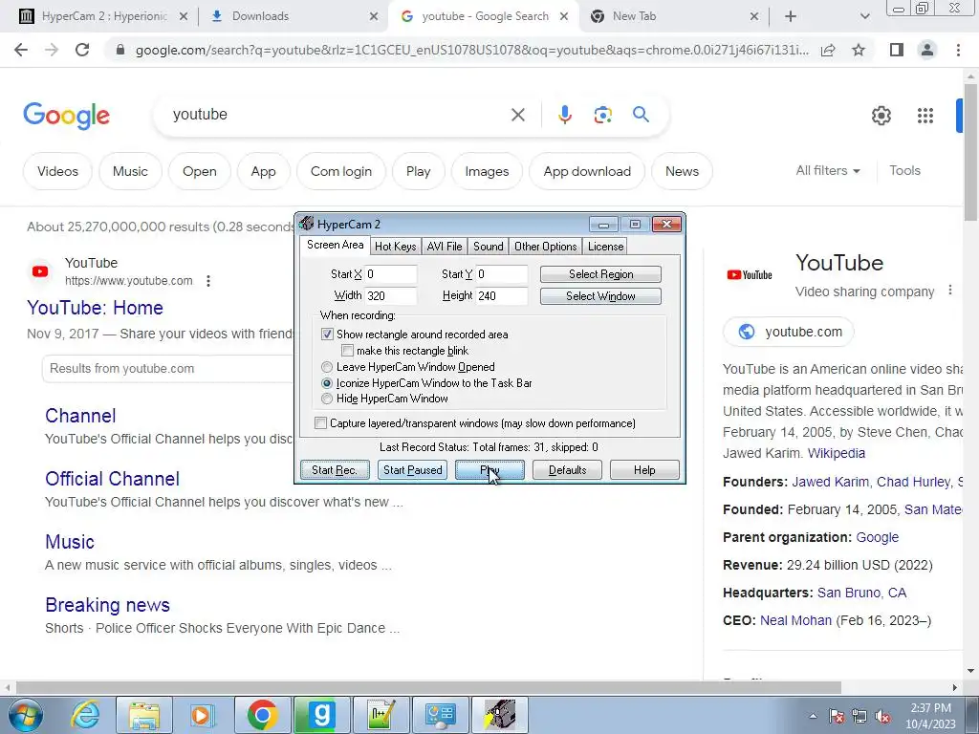This screenshot has height=734, width=979.
Task: Select Hide HyperCam Window option
Action: pyautogui.click(x=327, y=399)
